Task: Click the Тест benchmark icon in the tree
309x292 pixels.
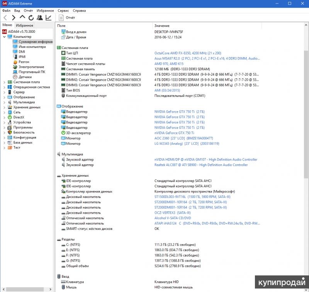Action: tap(10, 148)
